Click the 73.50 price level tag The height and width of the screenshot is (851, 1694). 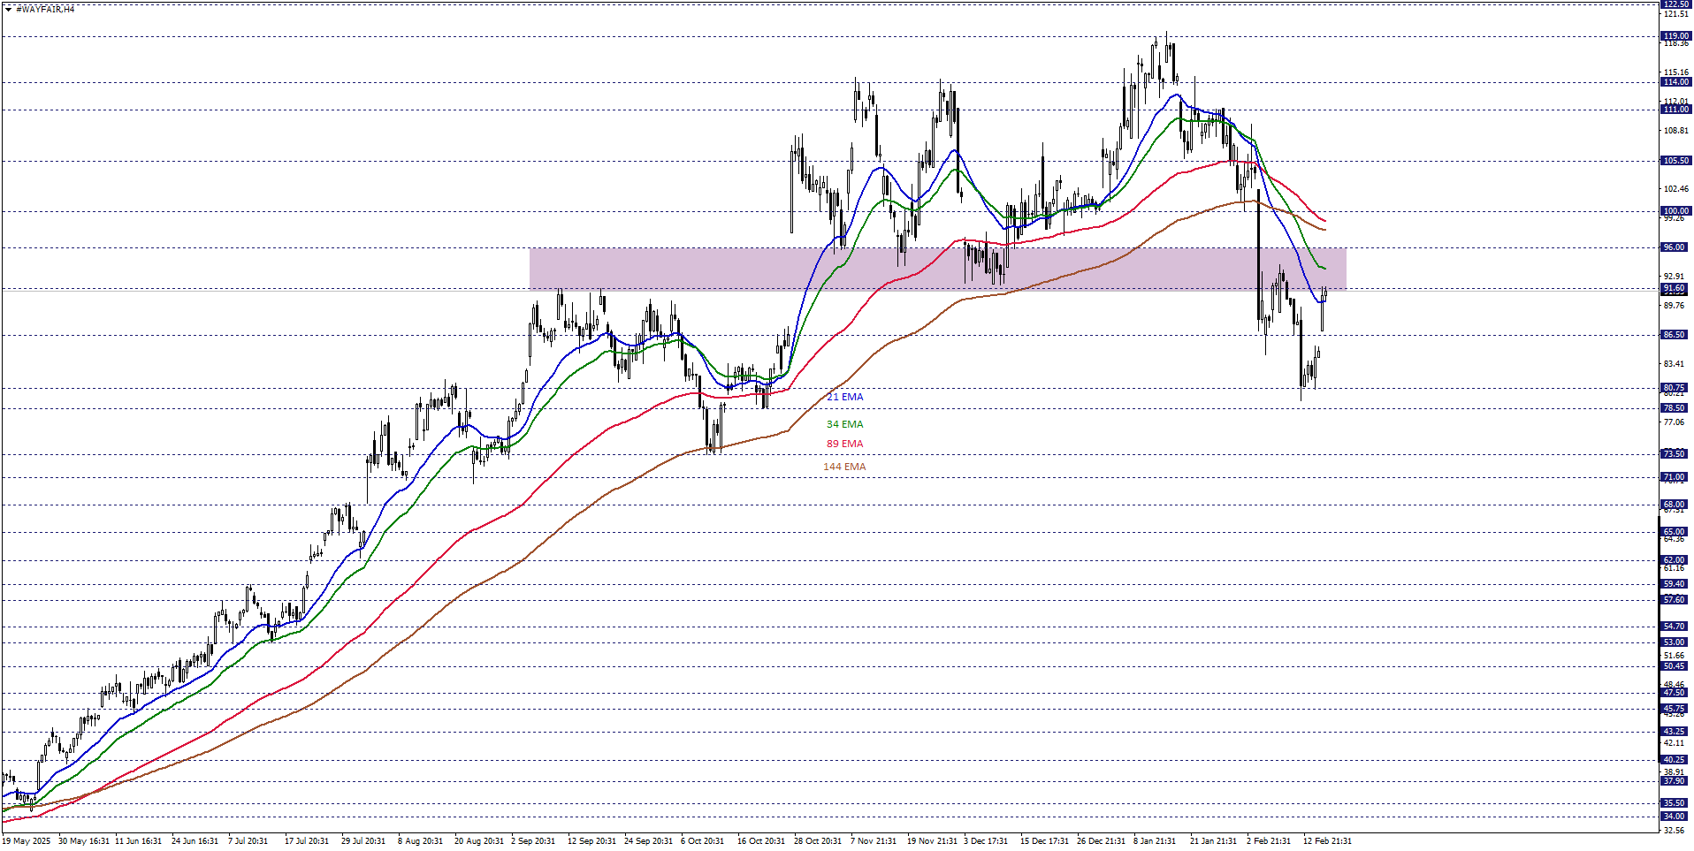click(x=1675, y=454)
